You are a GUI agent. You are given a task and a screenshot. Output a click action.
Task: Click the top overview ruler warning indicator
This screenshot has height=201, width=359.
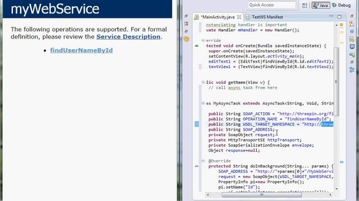(342, 25)
